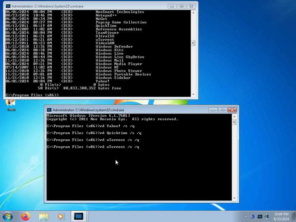The image size is (296, 222).
Task: Click the "Yahoo!" entry in directory listing
Action: (x=103, y=81)
